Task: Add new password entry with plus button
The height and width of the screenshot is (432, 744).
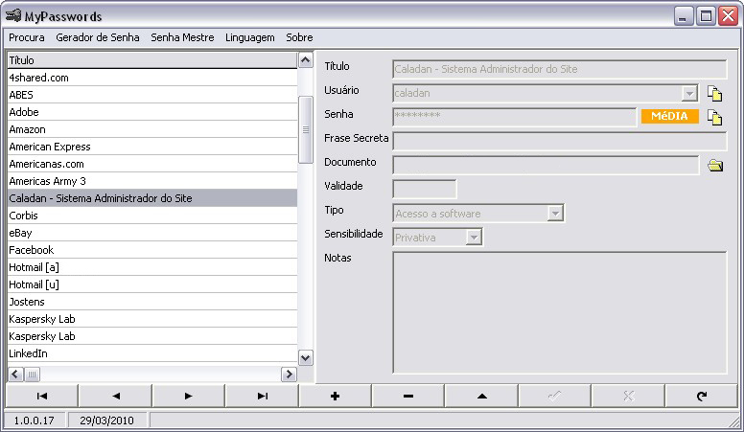Action: [x=335, y=396]
